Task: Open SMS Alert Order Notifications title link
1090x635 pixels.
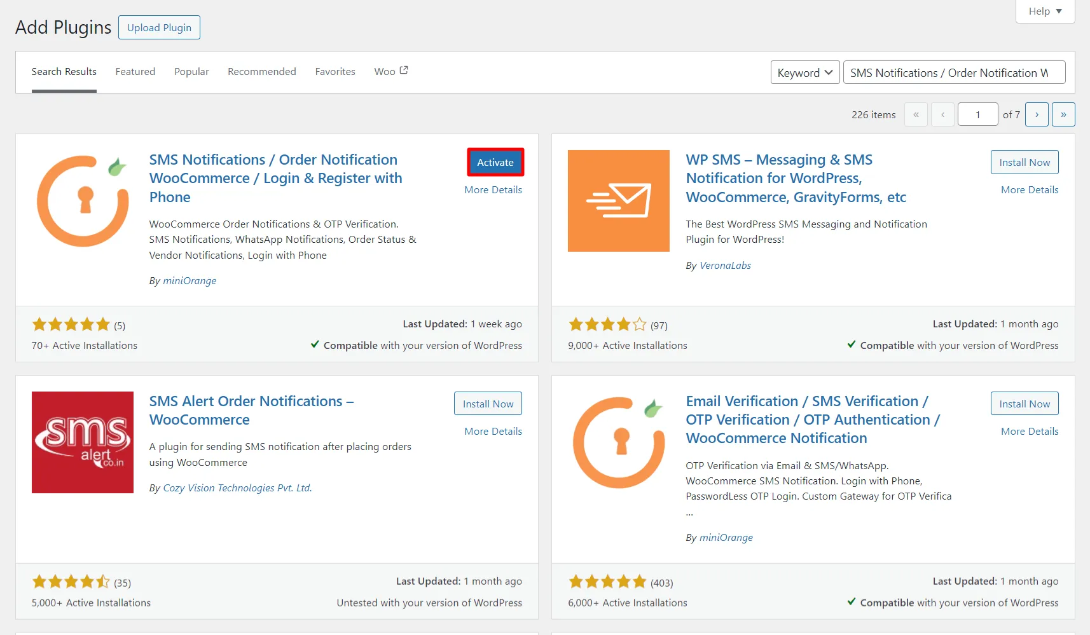Action: 251,410
